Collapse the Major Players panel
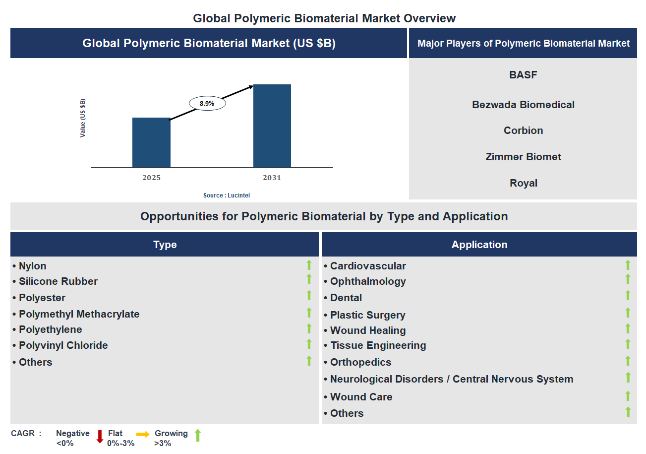The image size is (646, 454). pyautogui.click(x=523, y=43)
